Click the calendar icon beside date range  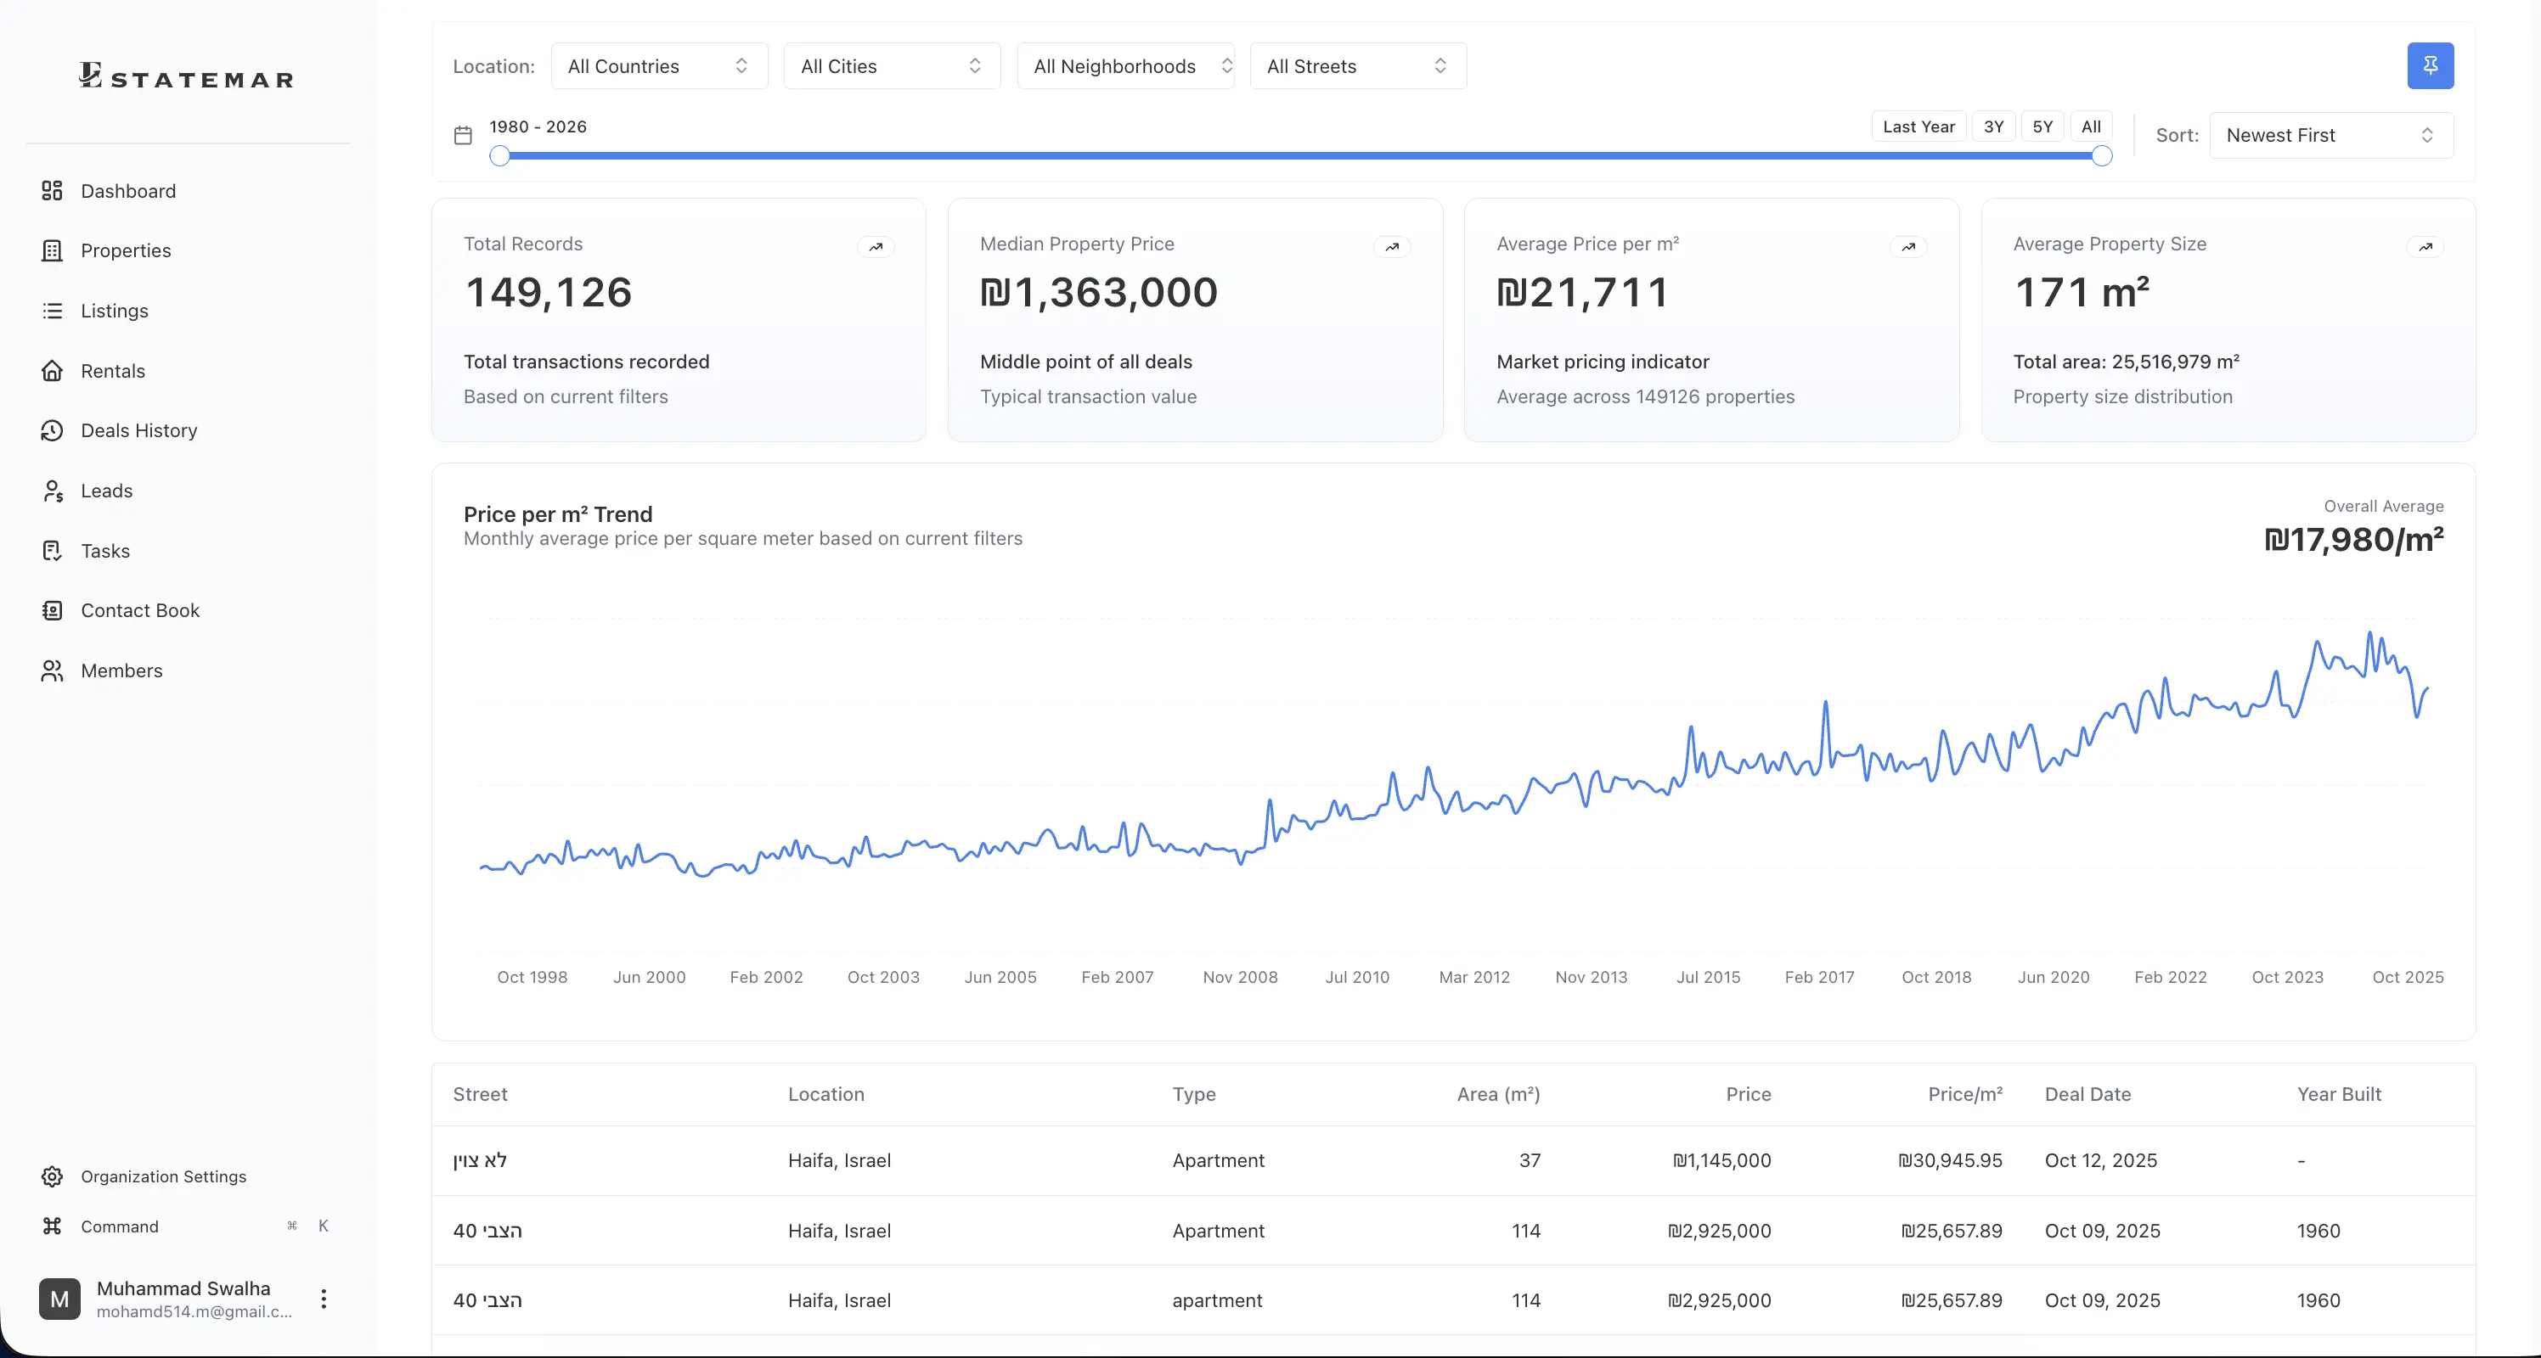463,135
